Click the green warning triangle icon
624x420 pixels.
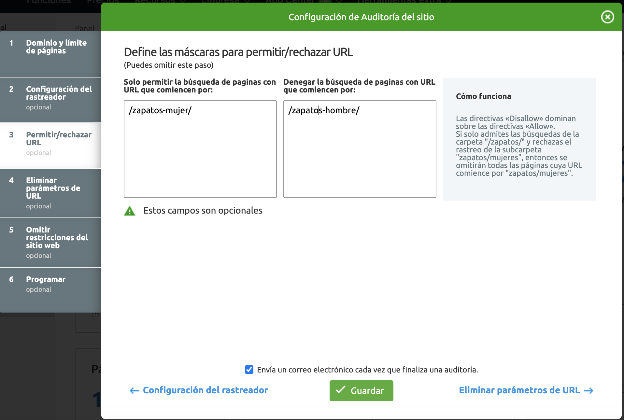[130, 211]
